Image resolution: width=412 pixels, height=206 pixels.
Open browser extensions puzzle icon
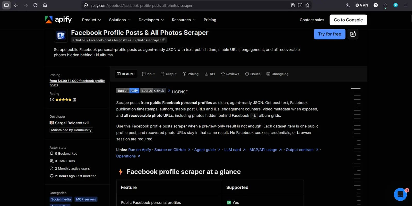[x=385, y=5]
